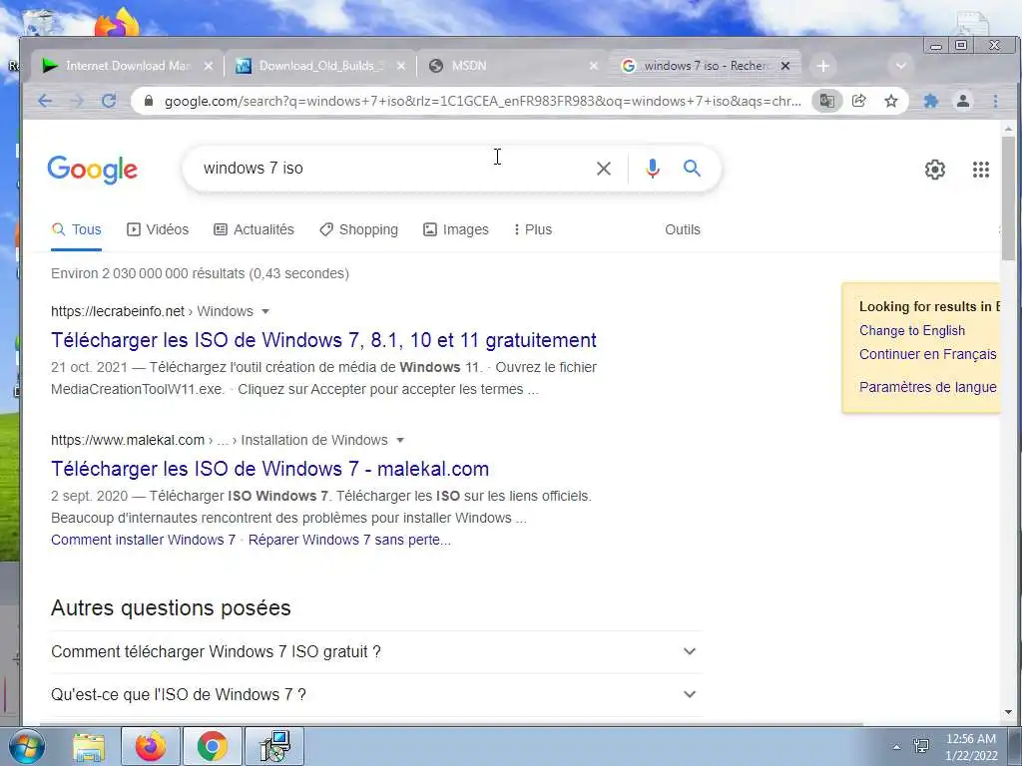The height and width of the screenshot is (766, 1022).
Task: Open the tab search dropdown arrow
Action: (901, 66)
